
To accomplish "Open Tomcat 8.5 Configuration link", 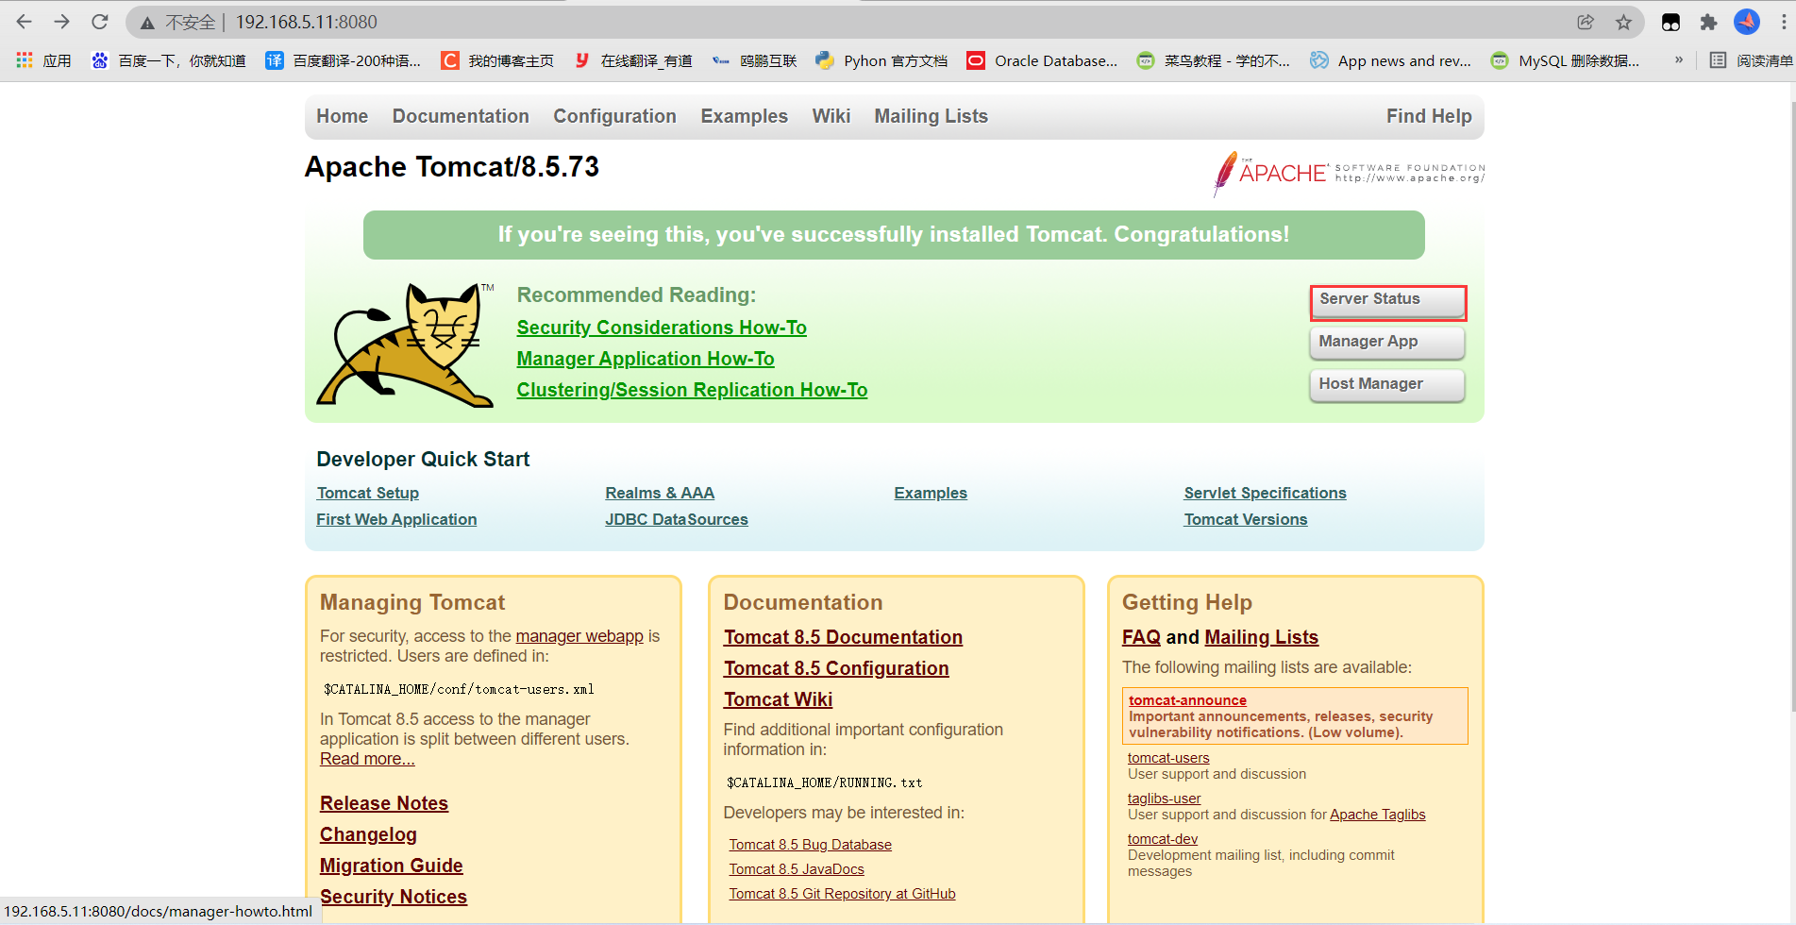I will tap(836, 668).
